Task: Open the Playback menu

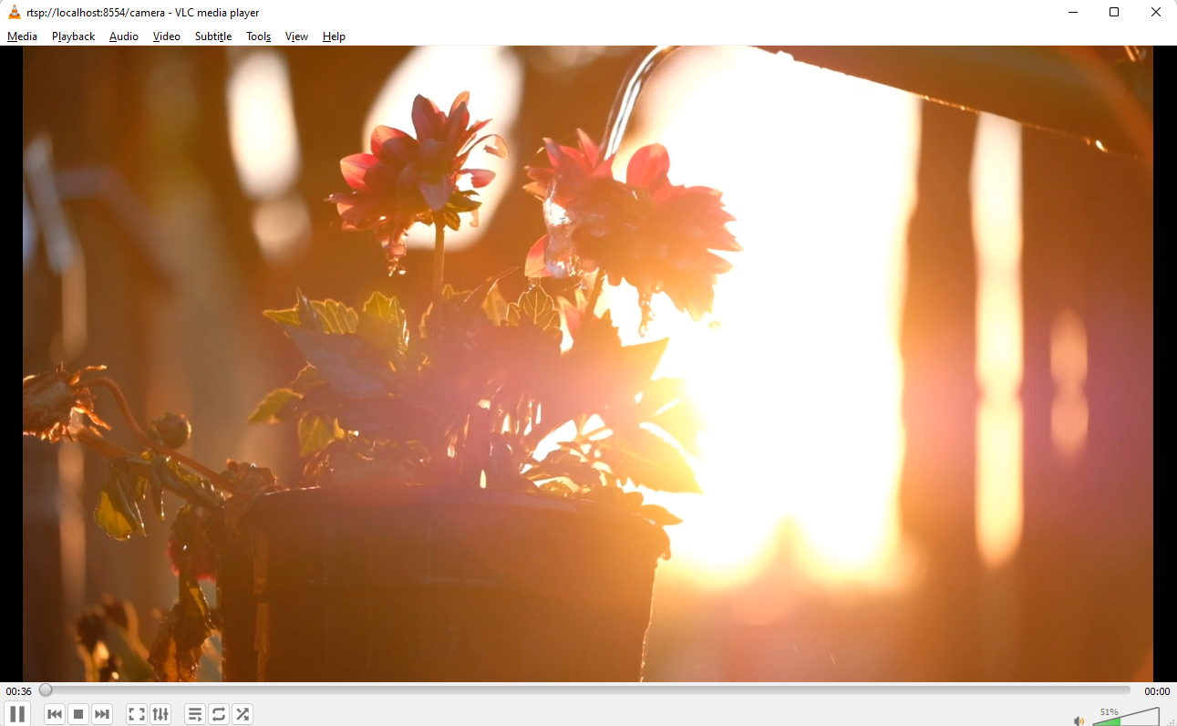Action: pyautogui.click(x=73, y=36)
